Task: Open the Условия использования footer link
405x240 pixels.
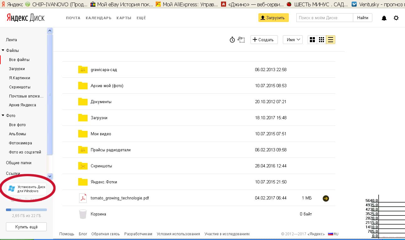Action: (178, 234)
